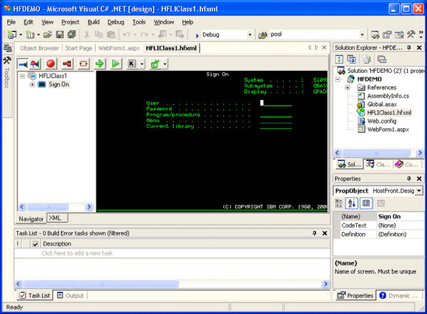Click the Paste toolbar icon
Viewport: 427px width, 314px height.
(x=111, y=35)
